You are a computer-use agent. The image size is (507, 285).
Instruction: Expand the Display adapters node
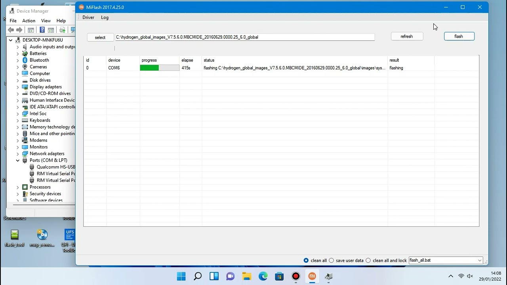18,87
